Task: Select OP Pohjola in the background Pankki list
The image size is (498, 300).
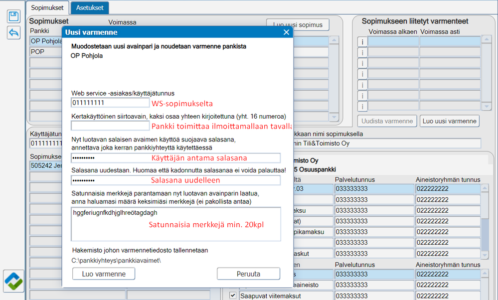Action: (x=46, y=41)
